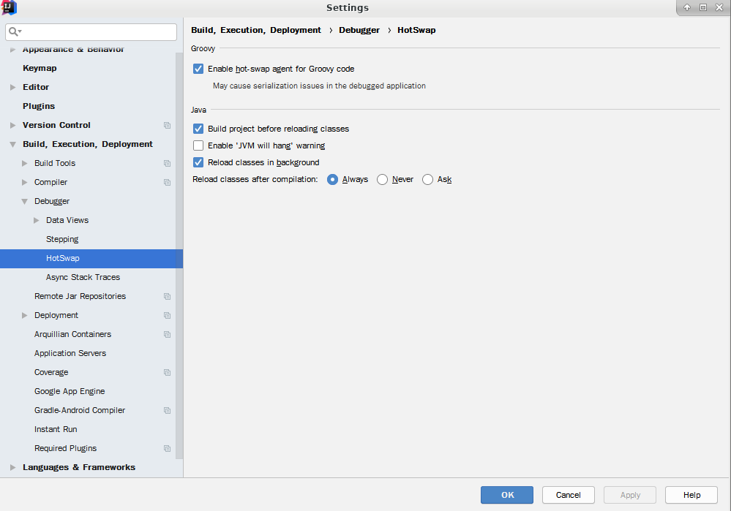
Task: Open the Stepping settings page
Action: pos(62,240)
